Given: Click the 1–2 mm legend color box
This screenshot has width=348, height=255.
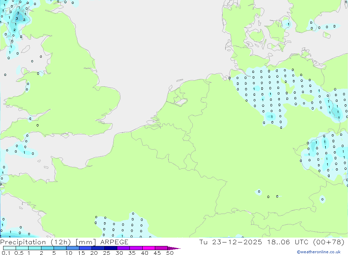Looking at the screenshot, I should (x=35, y=248).
